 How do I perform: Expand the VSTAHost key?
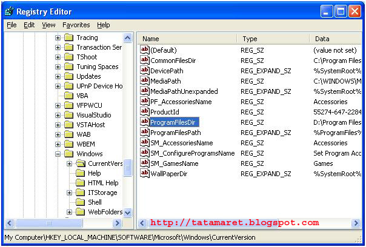coord(58,125)
